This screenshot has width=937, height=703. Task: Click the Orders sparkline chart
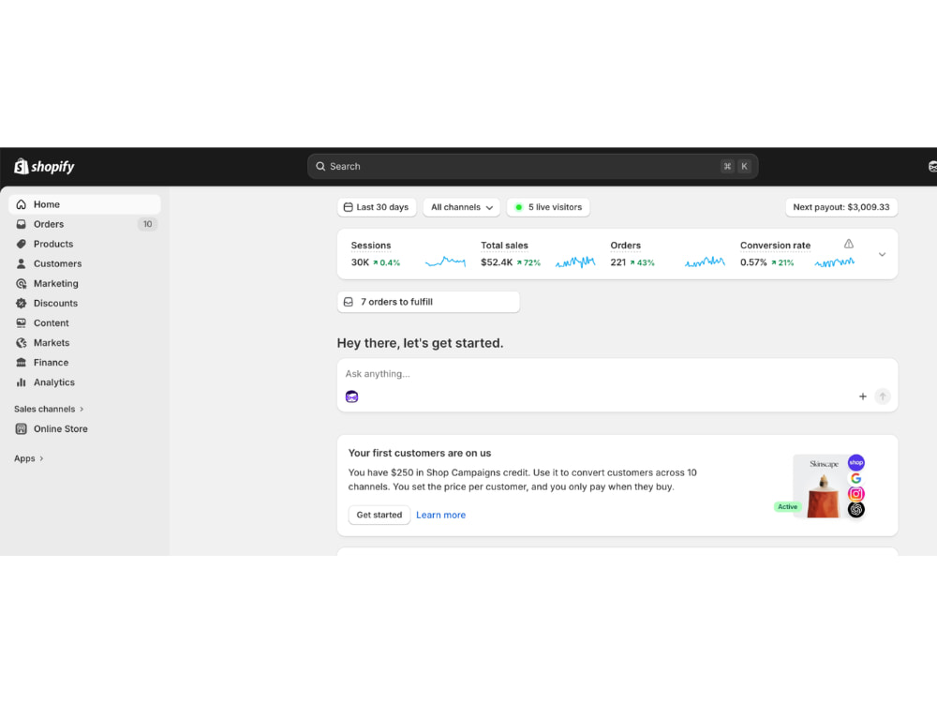(x=705, y=262)
